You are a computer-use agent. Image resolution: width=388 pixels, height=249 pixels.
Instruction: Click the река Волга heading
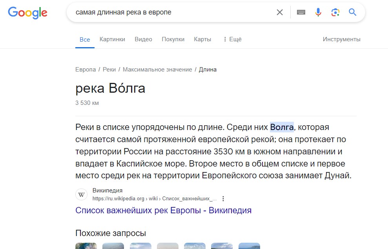[110, 88]
